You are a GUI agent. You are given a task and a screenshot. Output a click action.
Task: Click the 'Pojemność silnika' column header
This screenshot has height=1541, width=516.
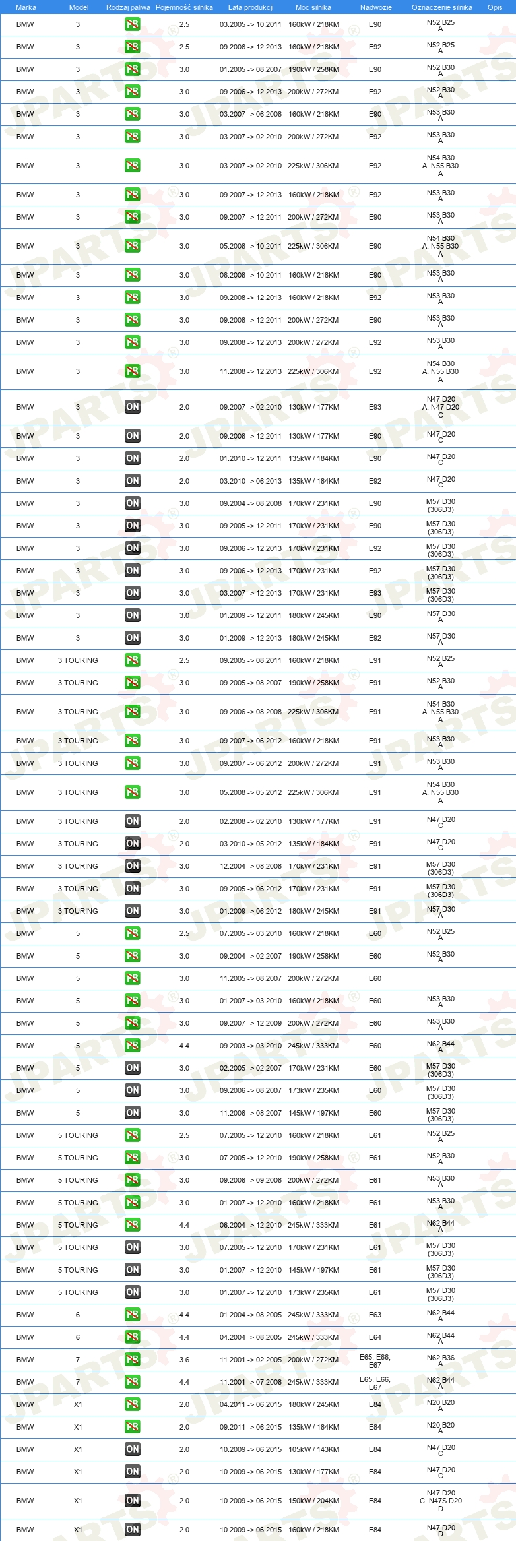(184, 7)
